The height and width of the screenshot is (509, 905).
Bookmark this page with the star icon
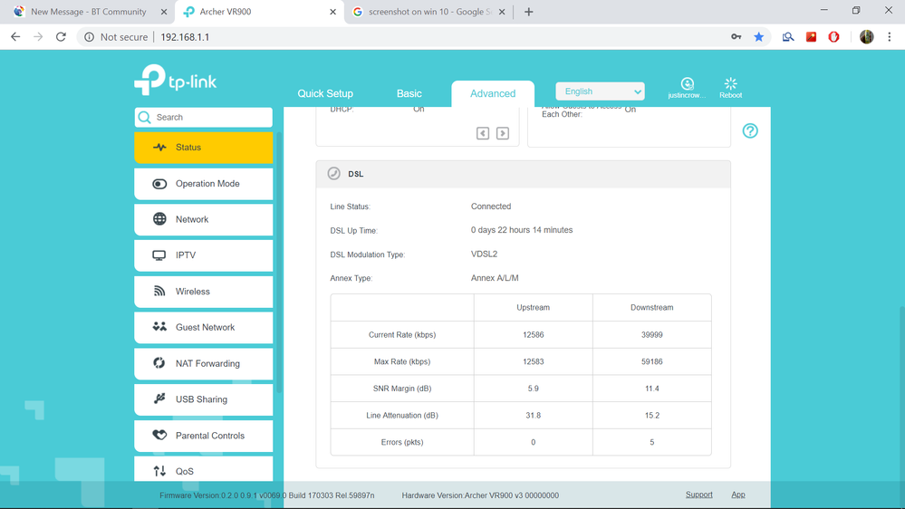click(759, 37)
